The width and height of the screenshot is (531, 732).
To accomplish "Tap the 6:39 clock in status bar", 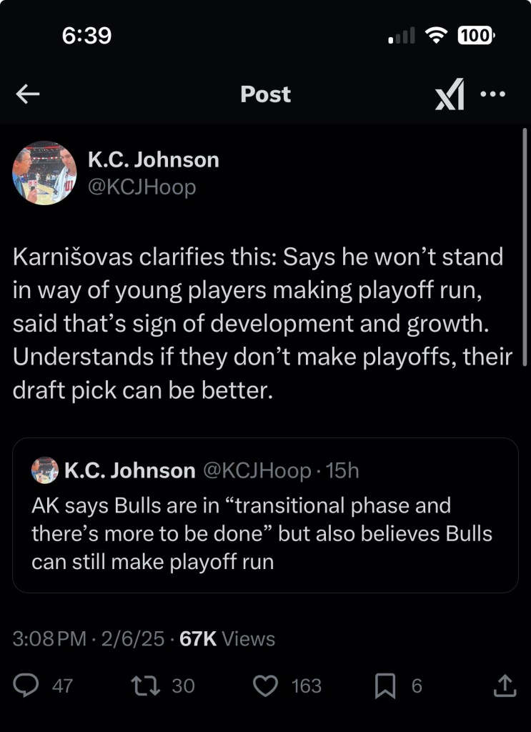I will coord(86,36).
